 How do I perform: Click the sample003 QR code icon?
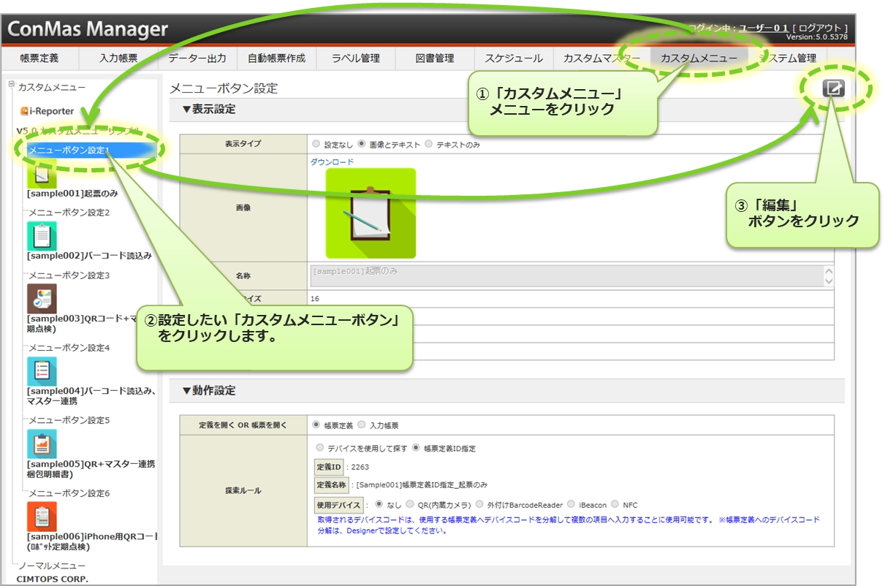coord(42,299)
